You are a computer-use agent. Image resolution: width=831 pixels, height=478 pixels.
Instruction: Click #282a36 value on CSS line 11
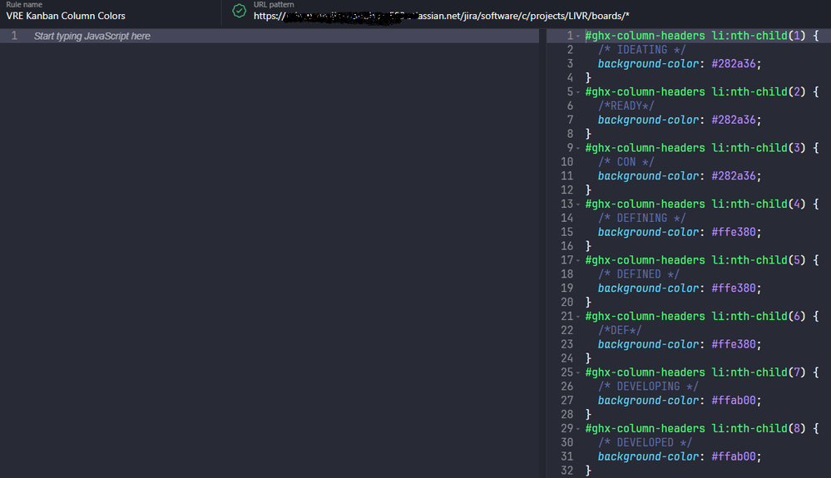coord(734,175)
